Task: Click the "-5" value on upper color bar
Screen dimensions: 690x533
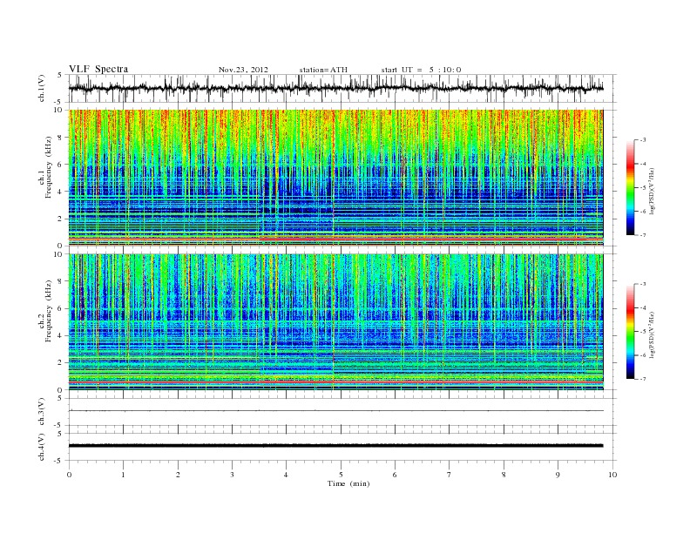Action: pos(643,188)
